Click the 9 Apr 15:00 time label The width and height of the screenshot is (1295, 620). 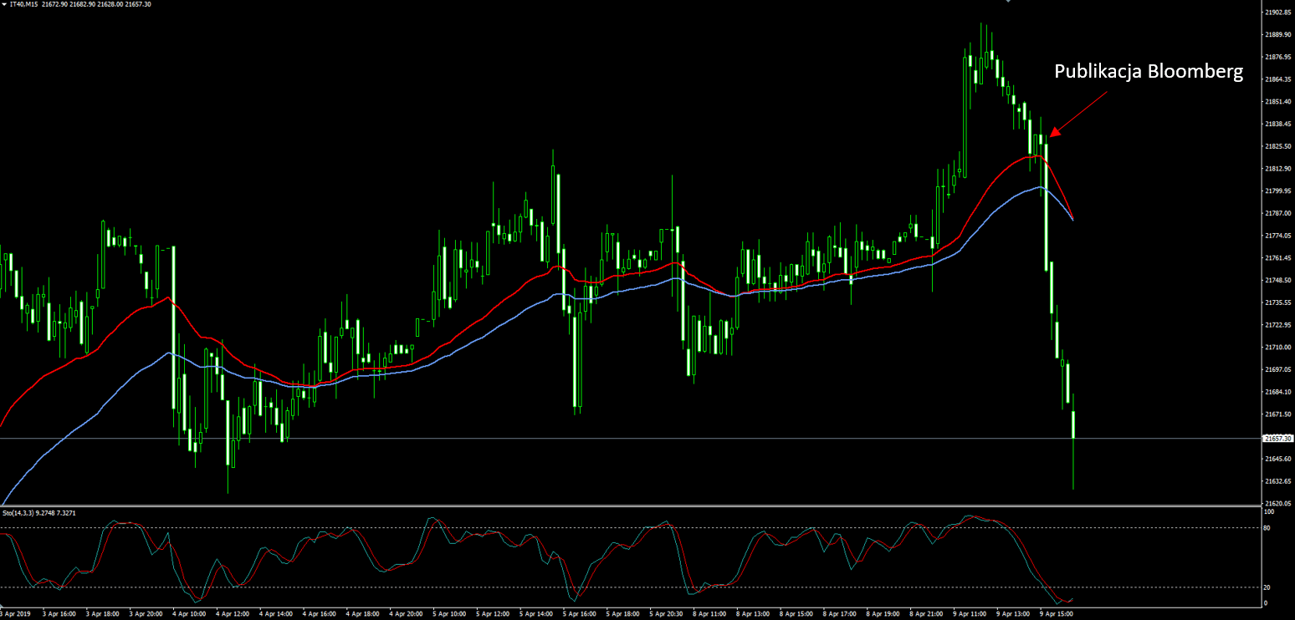coord(1057,614)
